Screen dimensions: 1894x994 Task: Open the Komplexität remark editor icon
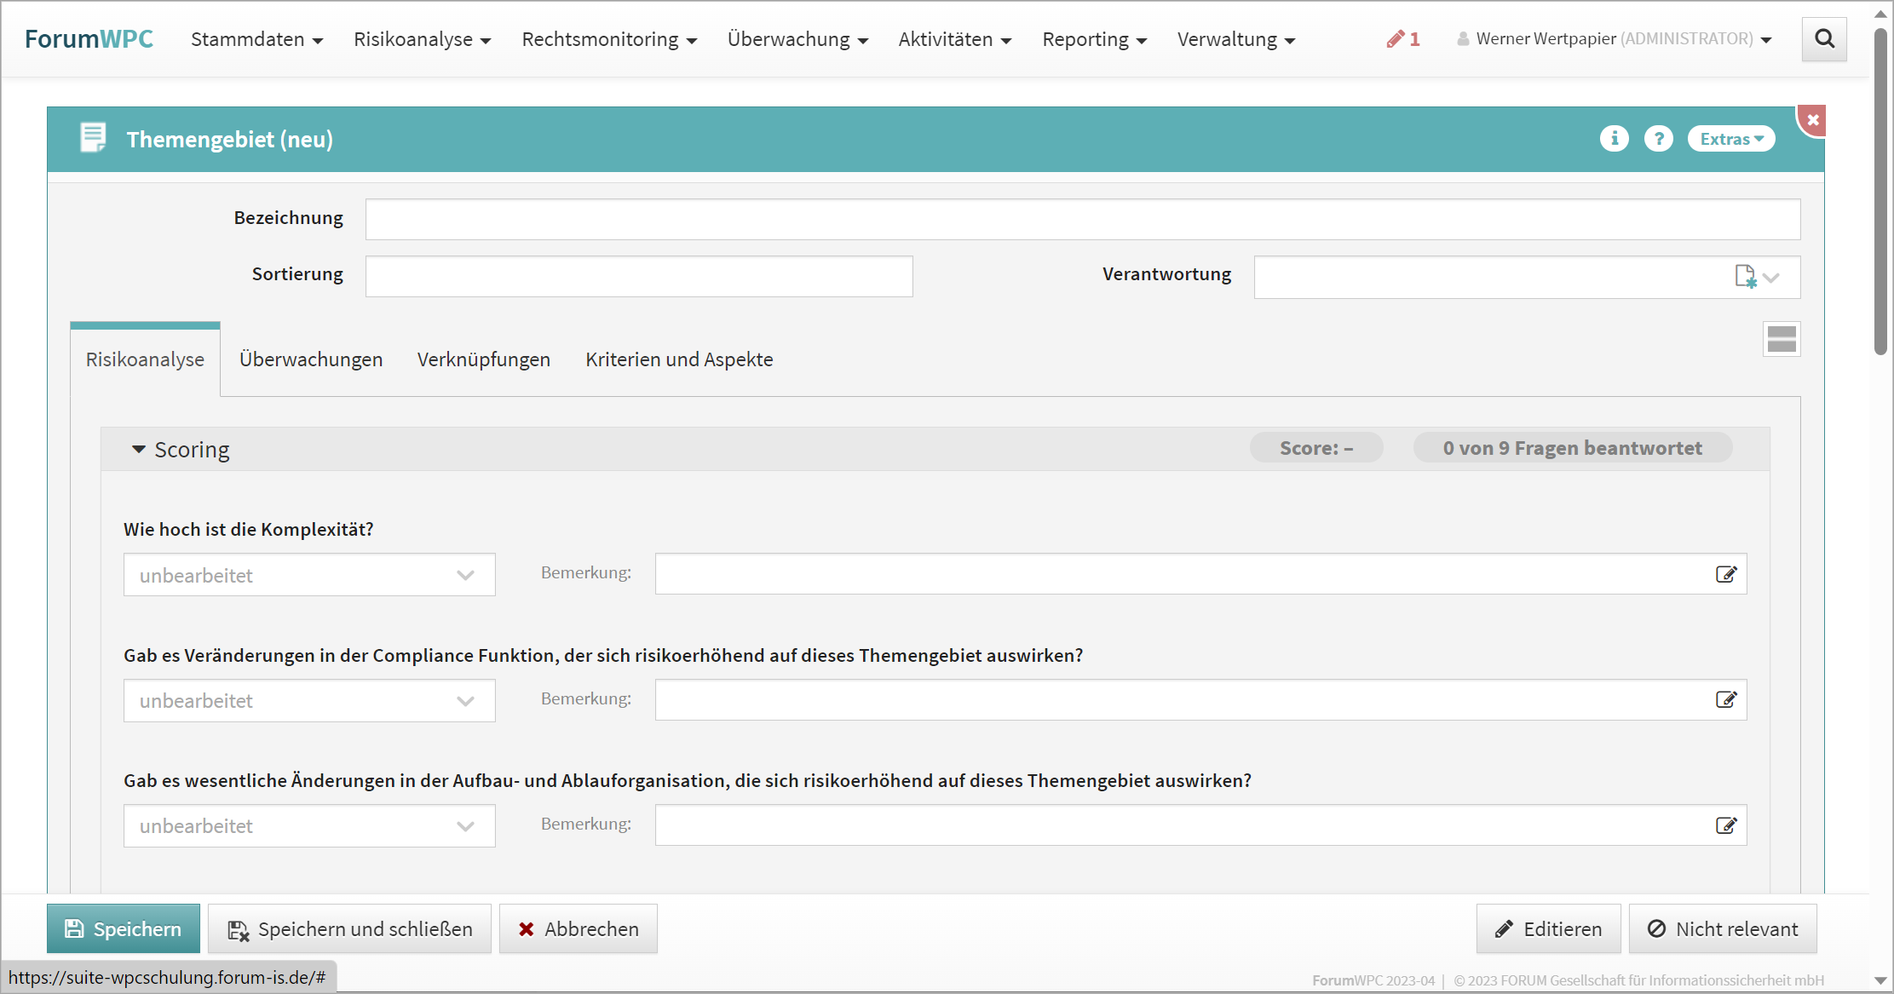pyautogui.click(x=1725, y=574)
